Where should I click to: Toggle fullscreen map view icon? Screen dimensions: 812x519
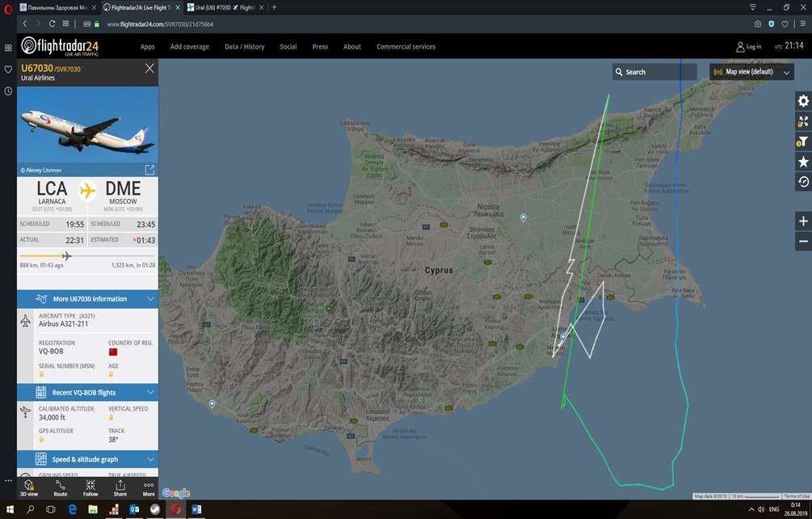pos(802,121)
